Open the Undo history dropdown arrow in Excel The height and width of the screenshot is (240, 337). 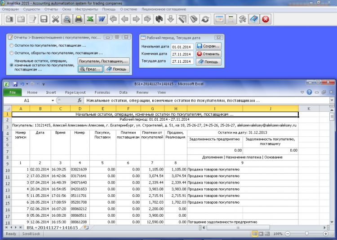click(x=27, y=84)
